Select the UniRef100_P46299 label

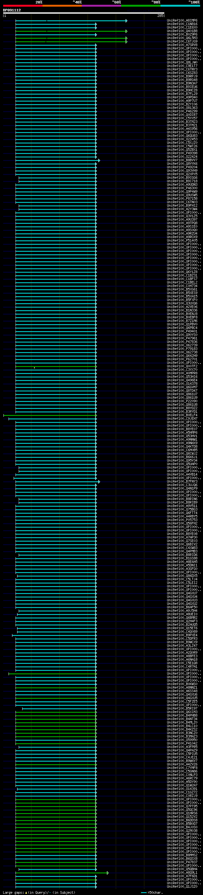182,111
